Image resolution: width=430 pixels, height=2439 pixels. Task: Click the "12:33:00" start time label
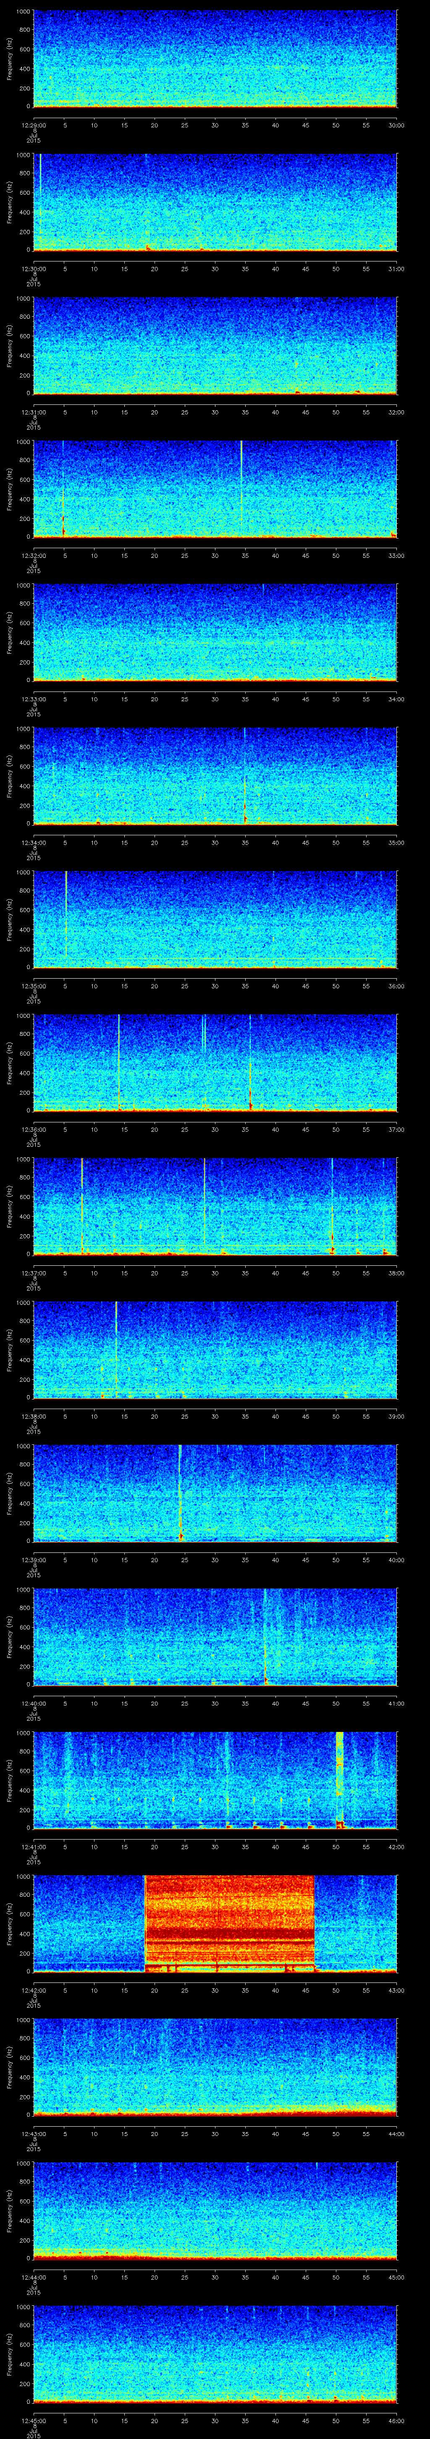34,698
